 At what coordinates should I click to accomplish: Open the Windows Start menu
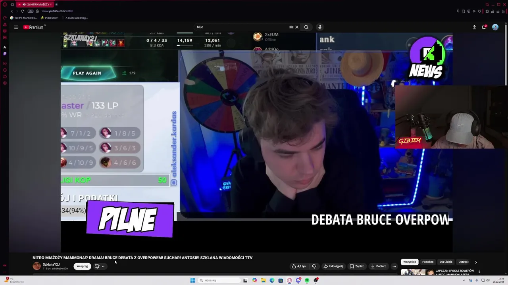pos(192,280)
